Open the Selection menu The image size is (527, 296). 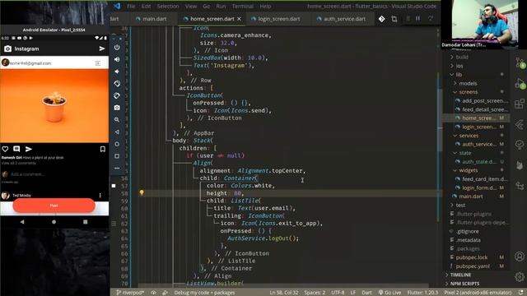[x=168, y=6]
